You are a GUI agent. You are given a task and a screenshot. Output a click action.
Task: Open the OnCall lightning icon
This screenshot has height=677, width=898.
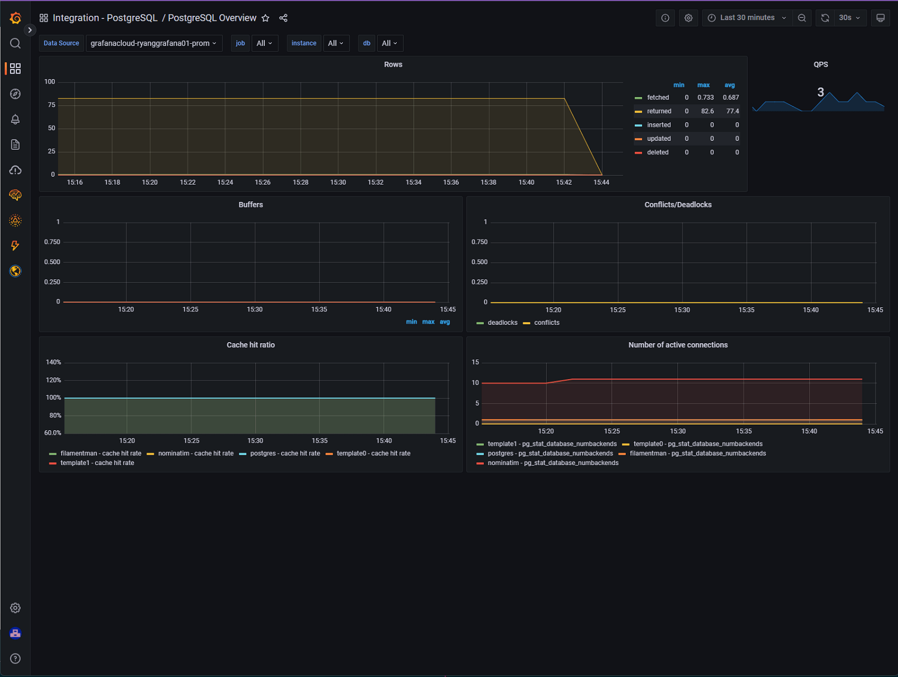coord(15,246)
